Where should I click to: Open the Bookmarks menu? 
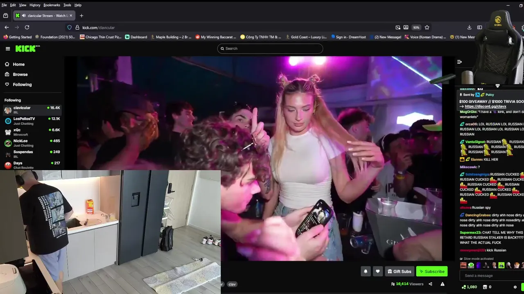click(x=52, y=5)
